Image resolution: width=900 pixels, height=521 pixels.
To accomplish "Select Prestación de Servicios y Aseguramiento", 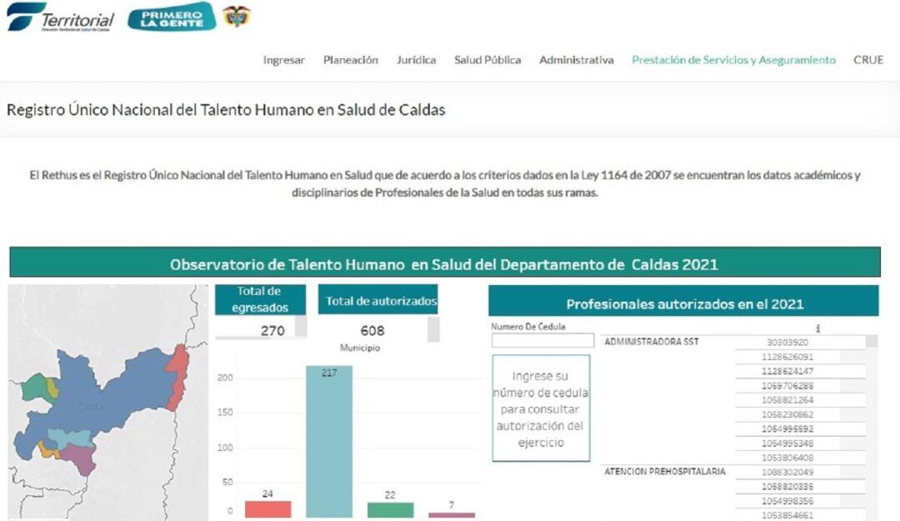I will (733, 60).
